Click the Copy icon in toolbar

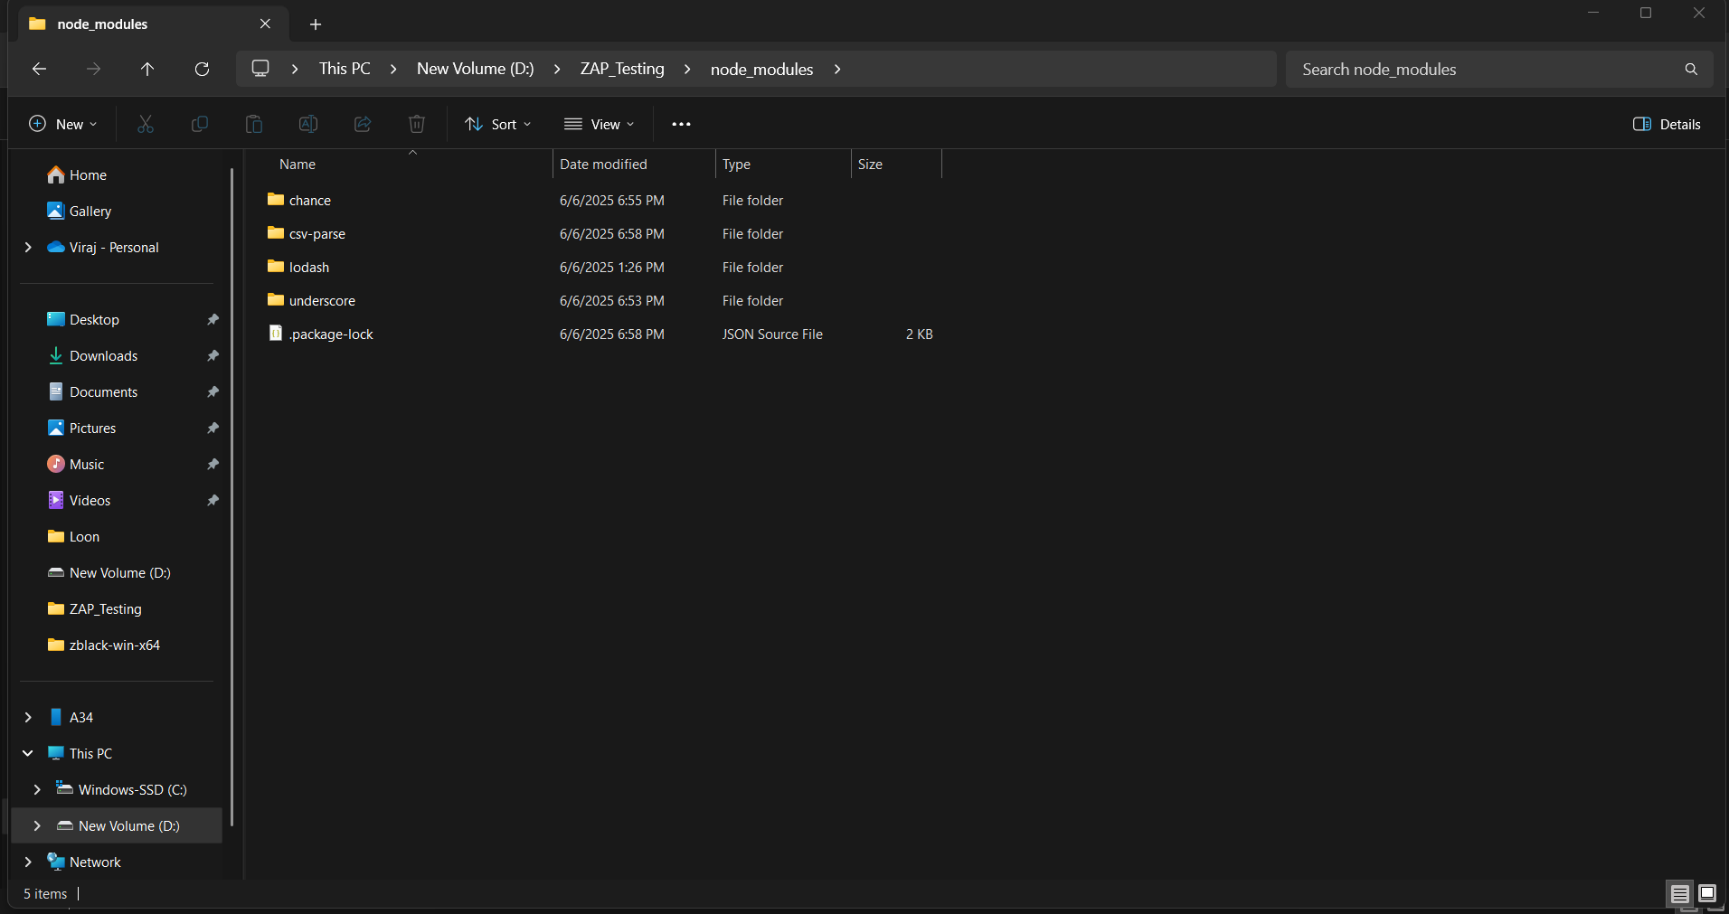click(x=200, y=124)
